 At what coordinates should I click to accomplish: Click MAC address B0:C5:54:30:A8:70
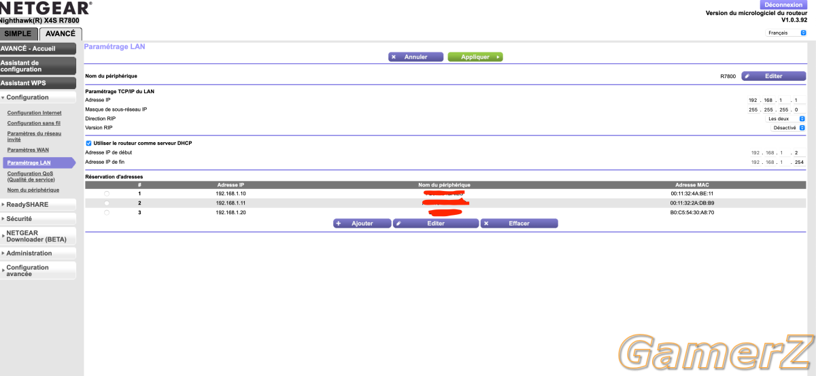point(692,212)
